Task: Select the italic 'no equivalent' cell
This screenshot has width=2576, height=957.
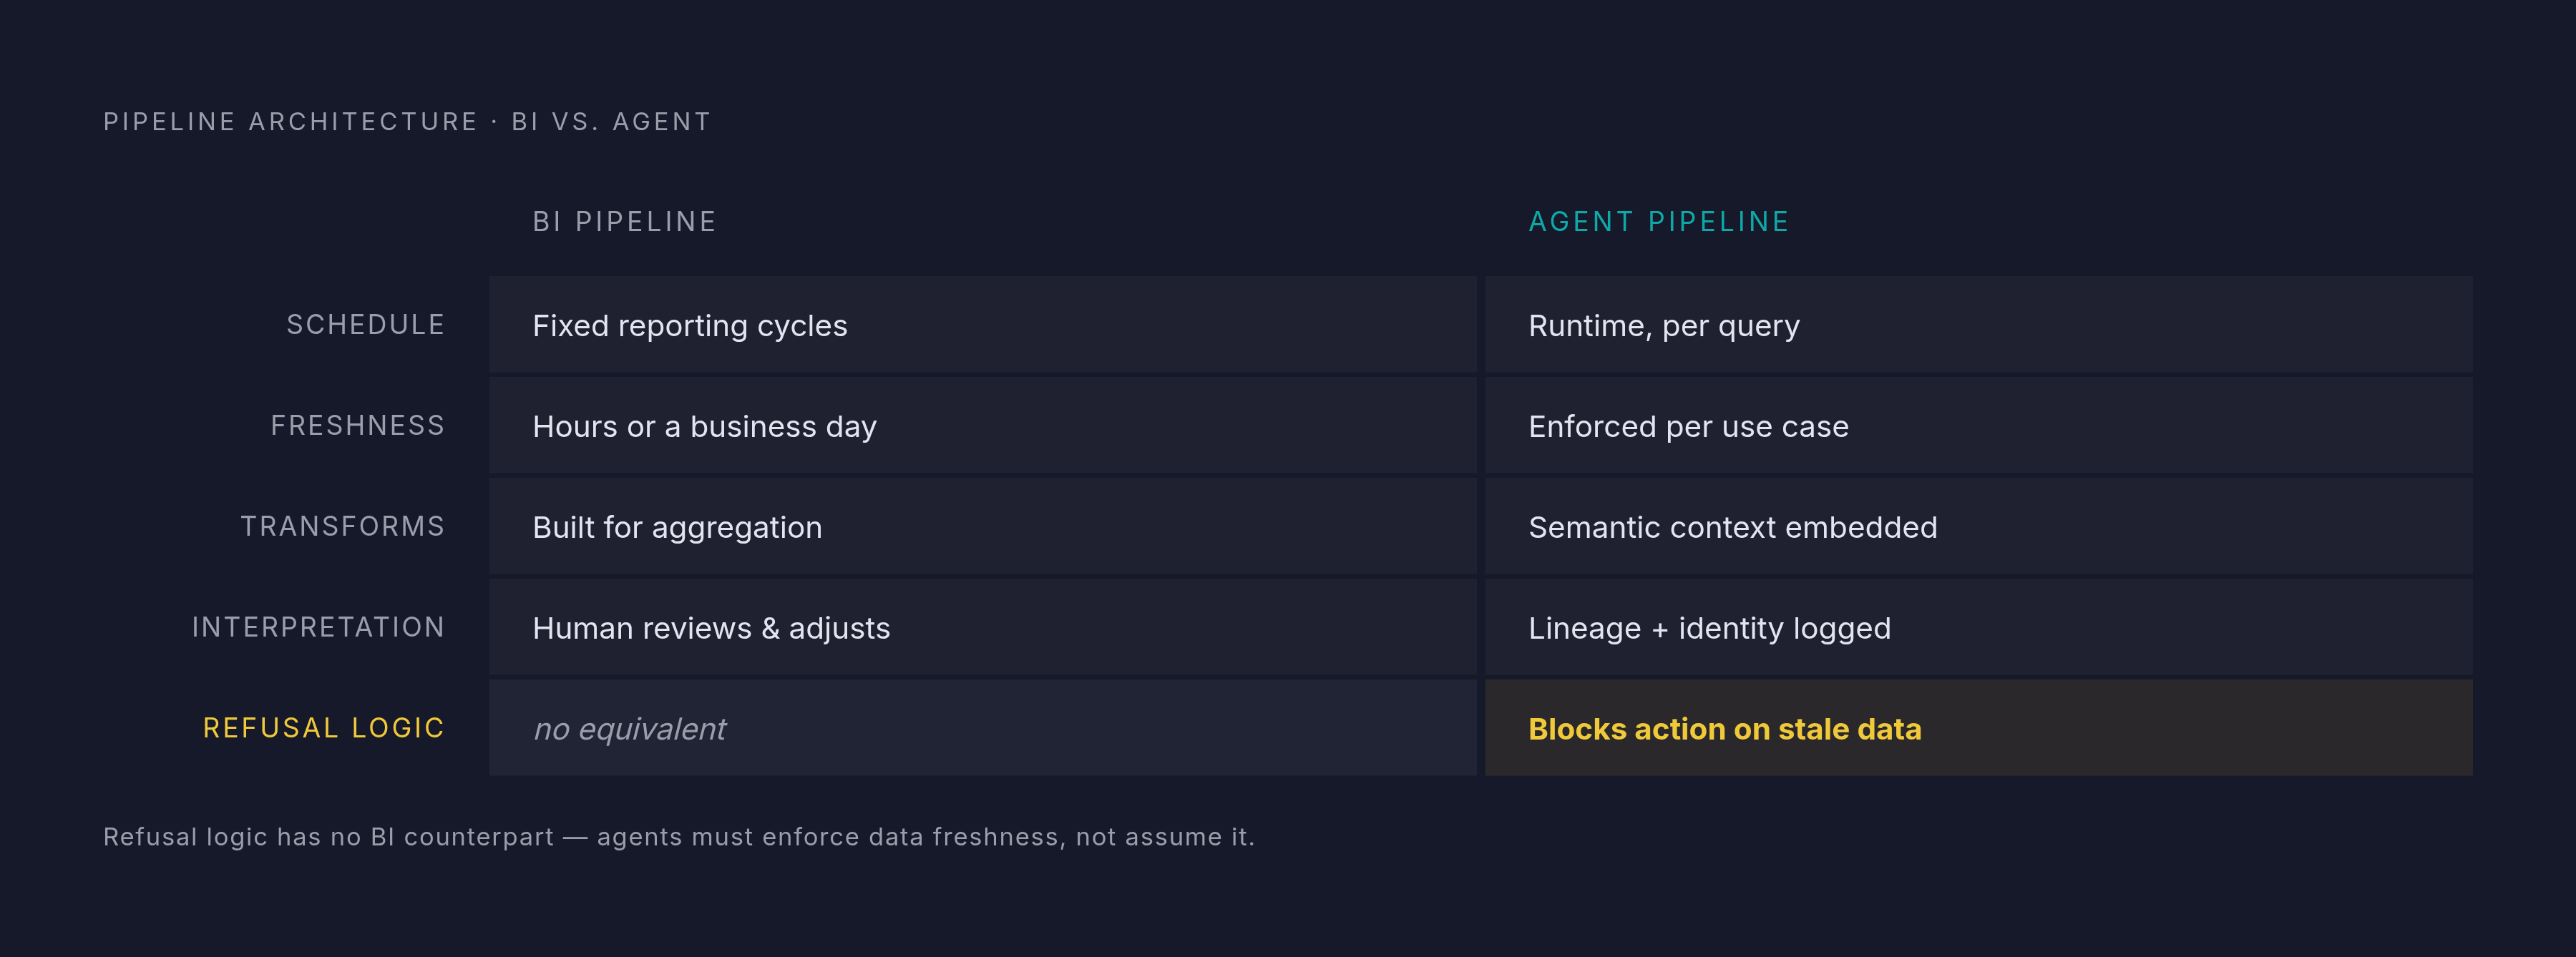Action: [983, 728]
